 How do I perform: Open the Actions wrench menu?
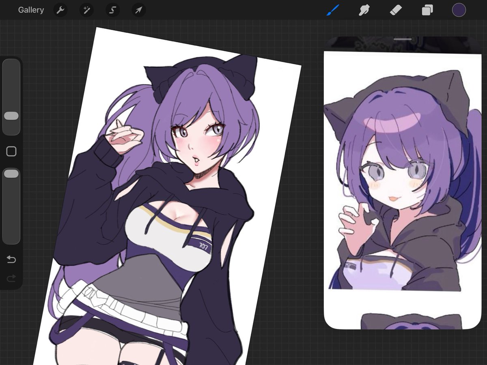pyautogui.click(x=60, y=10)
